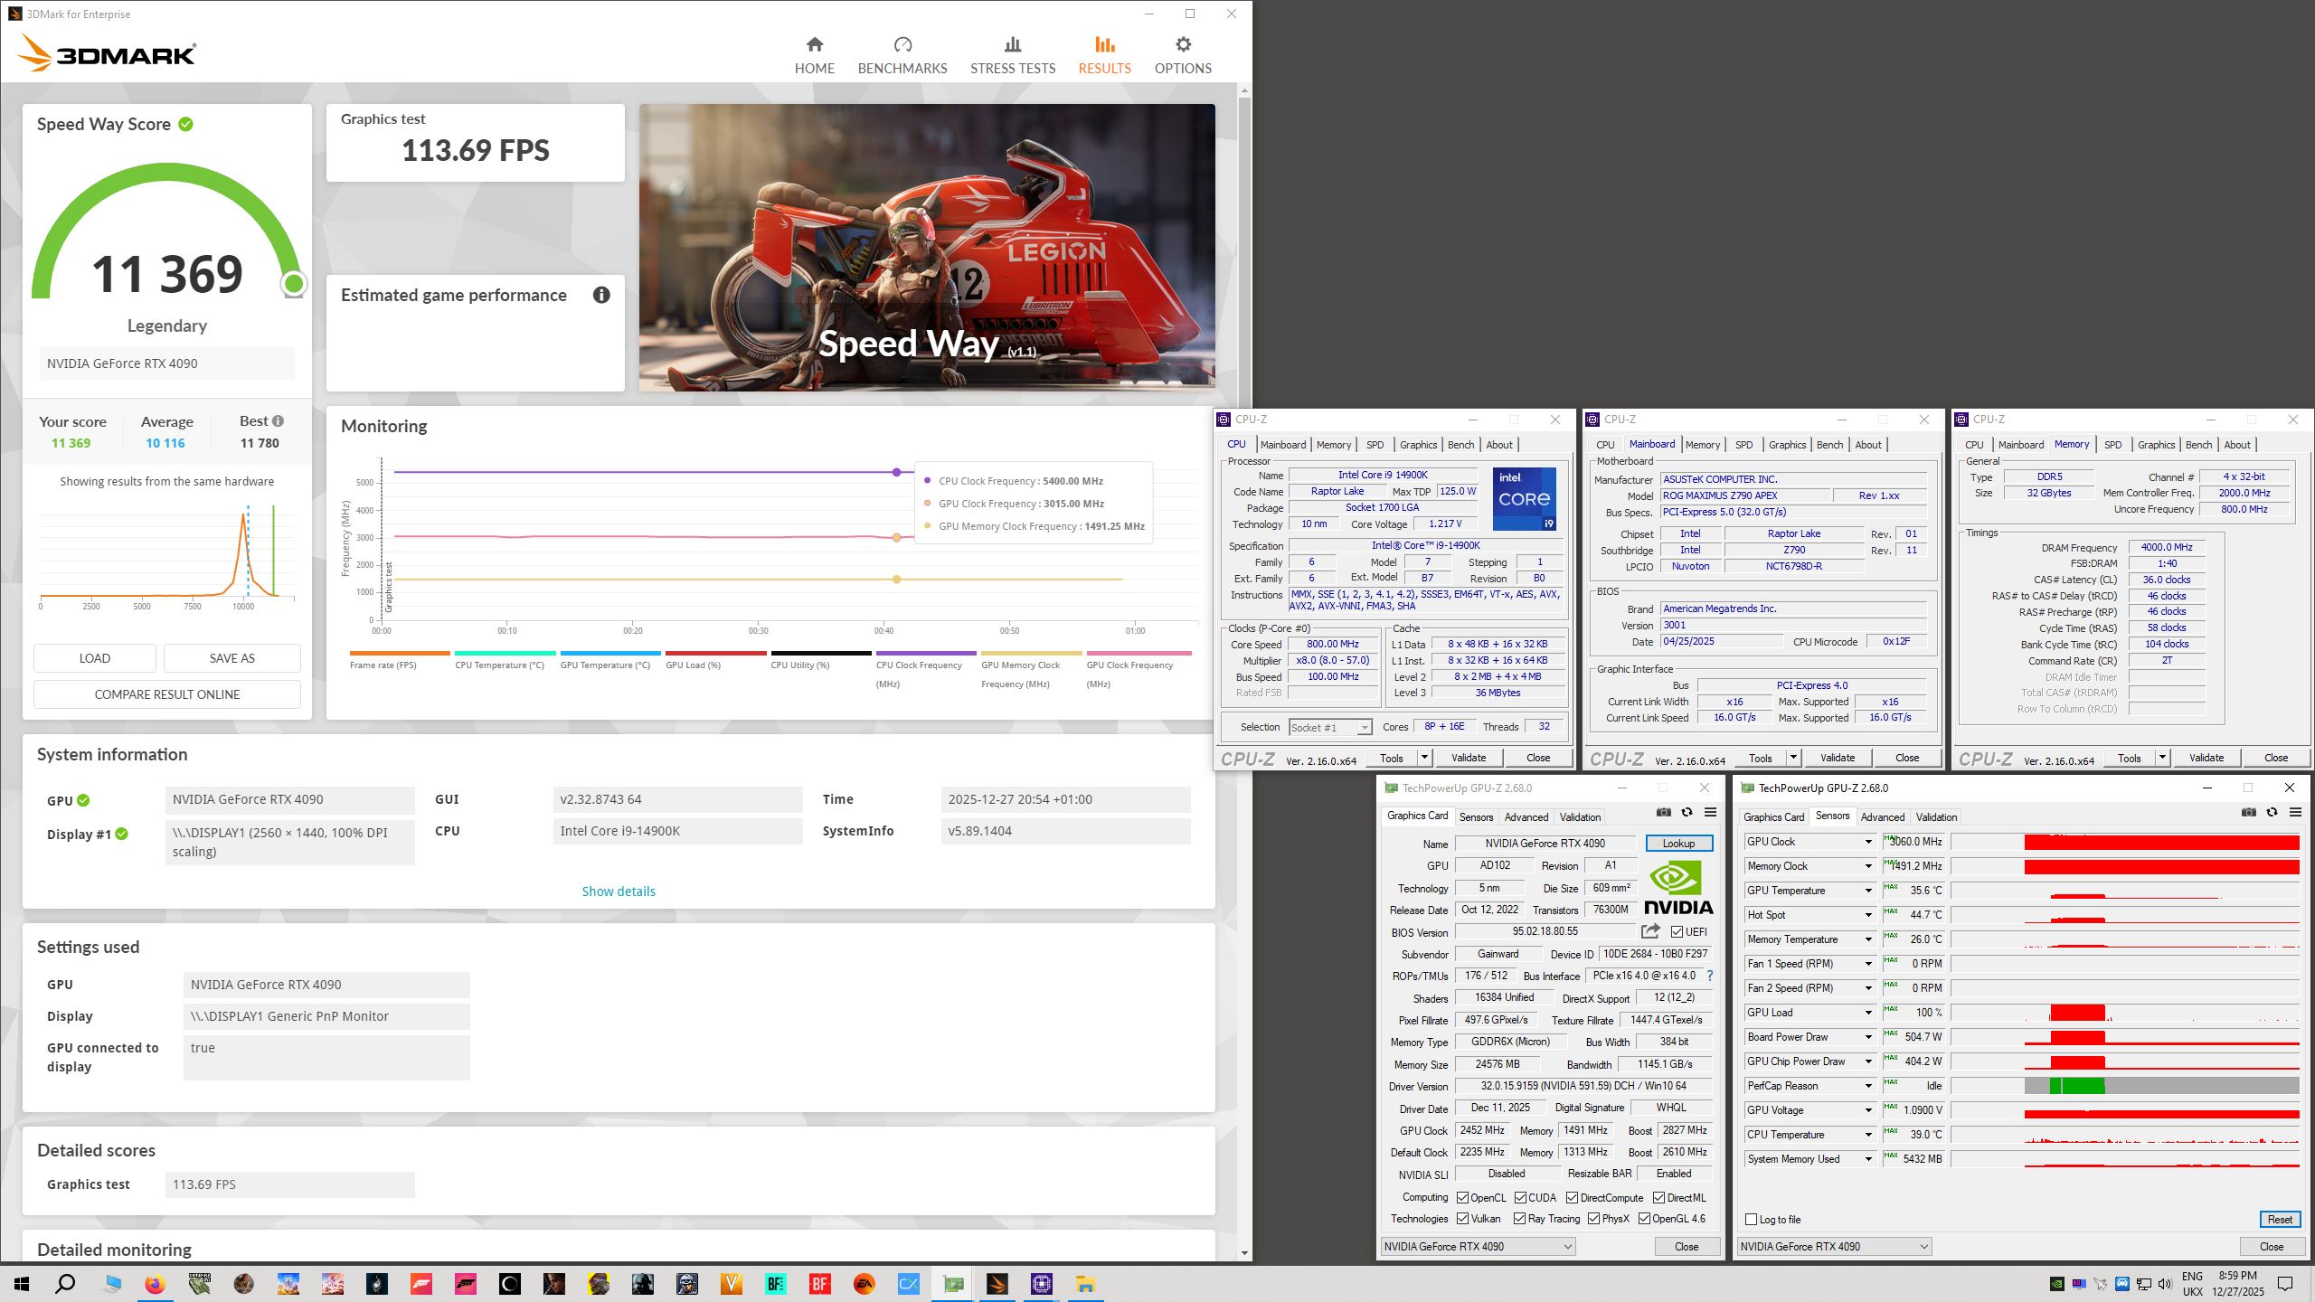Screen dimensions: 2315x1302
Task: Click the GPU-Z refresh icon
Action: pos(1687,812)
